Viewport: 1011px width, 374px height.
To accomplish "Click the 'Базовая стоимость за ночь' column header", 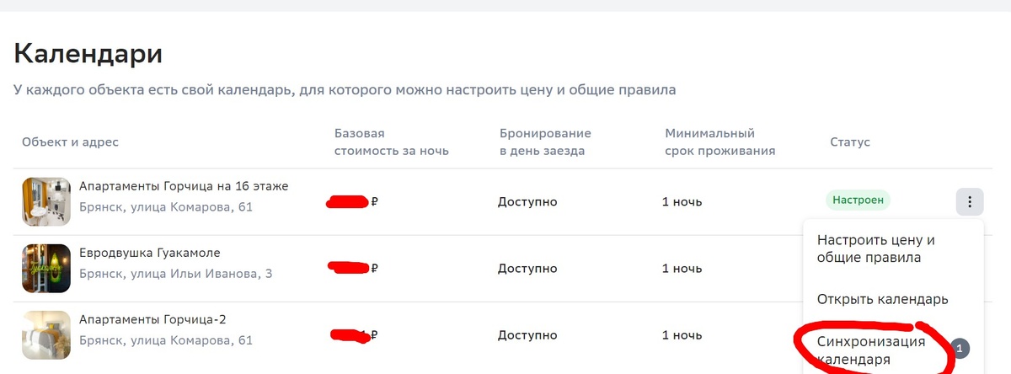I will [x=391, y=142].
